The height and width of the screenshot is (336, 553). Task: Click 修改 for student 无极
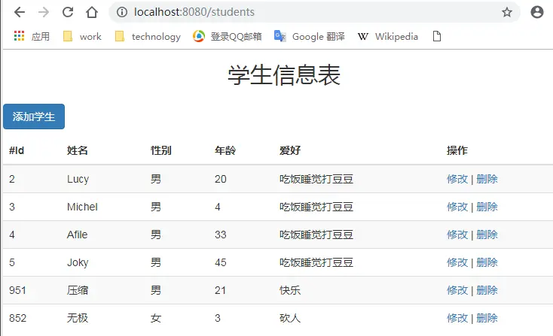(457, 318)
